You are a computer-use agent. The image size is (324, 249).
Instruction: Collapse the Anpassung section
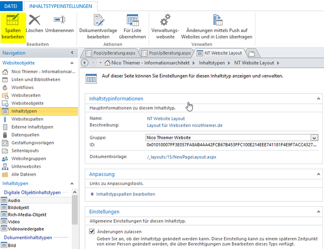319,174
